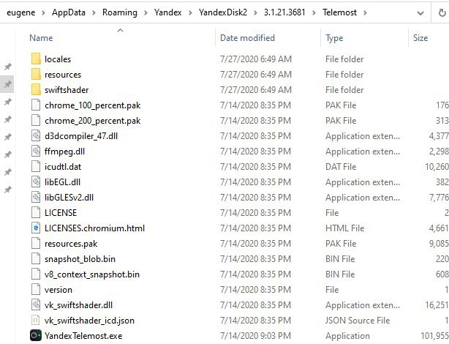449x344 pixels.
Task: Select the resources.pak file row
Action: click(238, 244)
